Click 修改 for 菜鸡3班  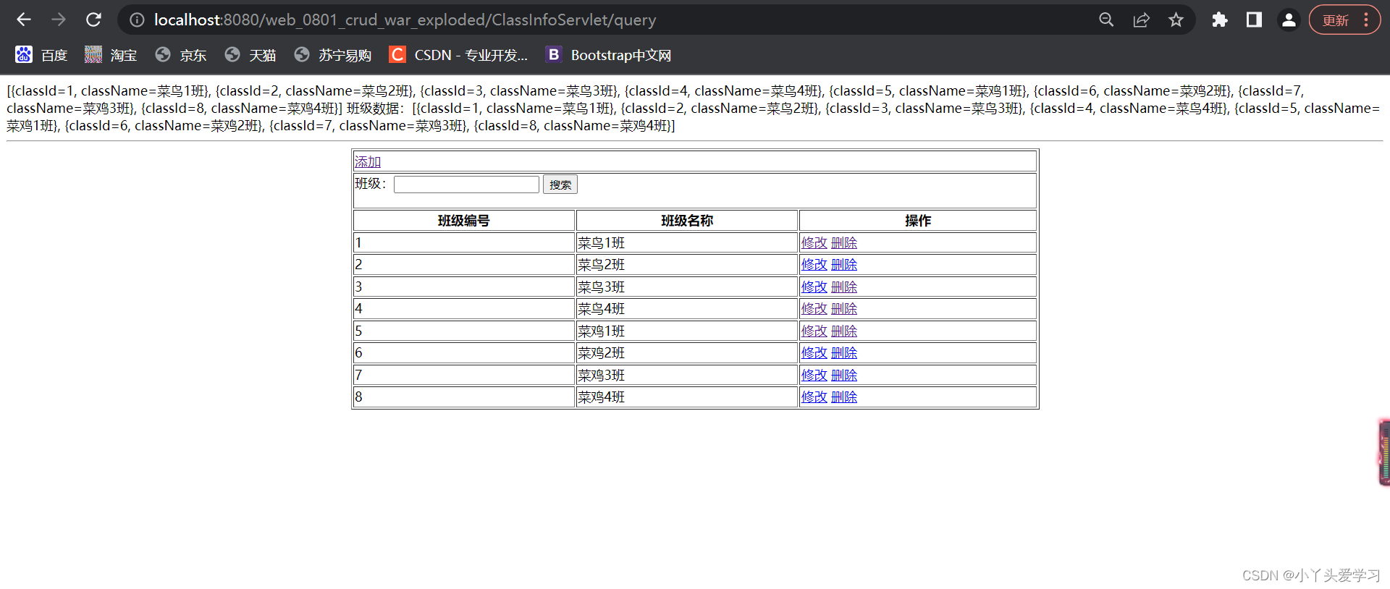tap(814, 376)
